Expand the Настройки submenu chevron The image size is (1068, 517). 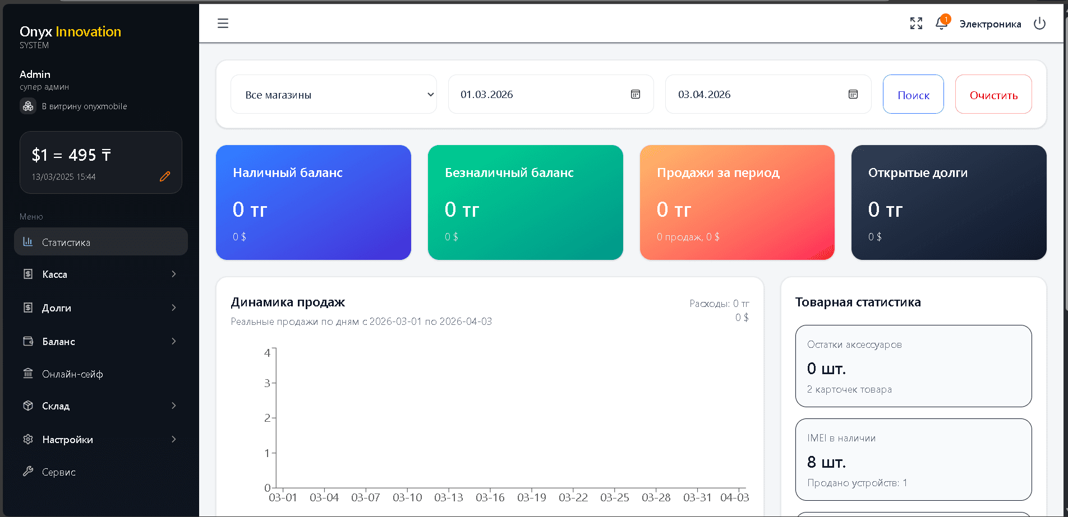pyautogui.click(x=174, y=440)
